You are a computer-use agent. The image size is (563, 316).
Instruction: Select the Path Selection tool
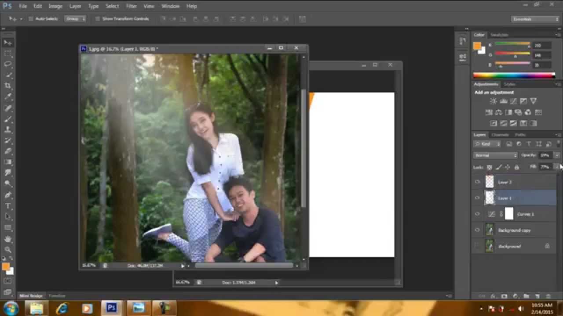tap(8, 217)
